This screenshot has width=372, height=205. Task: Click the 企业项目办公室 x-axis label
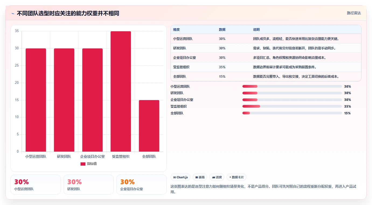[92, 156]
